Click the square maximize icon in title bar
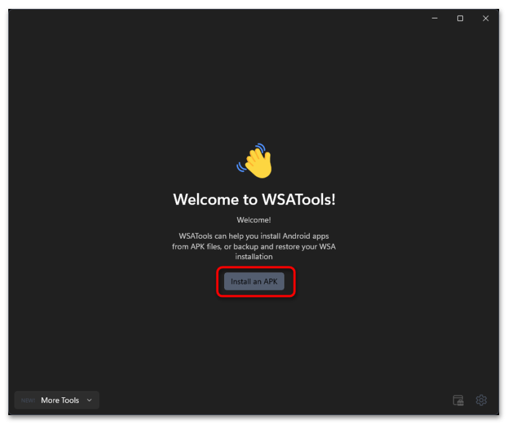The image size is (508, 424). click(460, 18)
